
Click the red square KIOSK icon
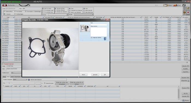pos(188,13)
